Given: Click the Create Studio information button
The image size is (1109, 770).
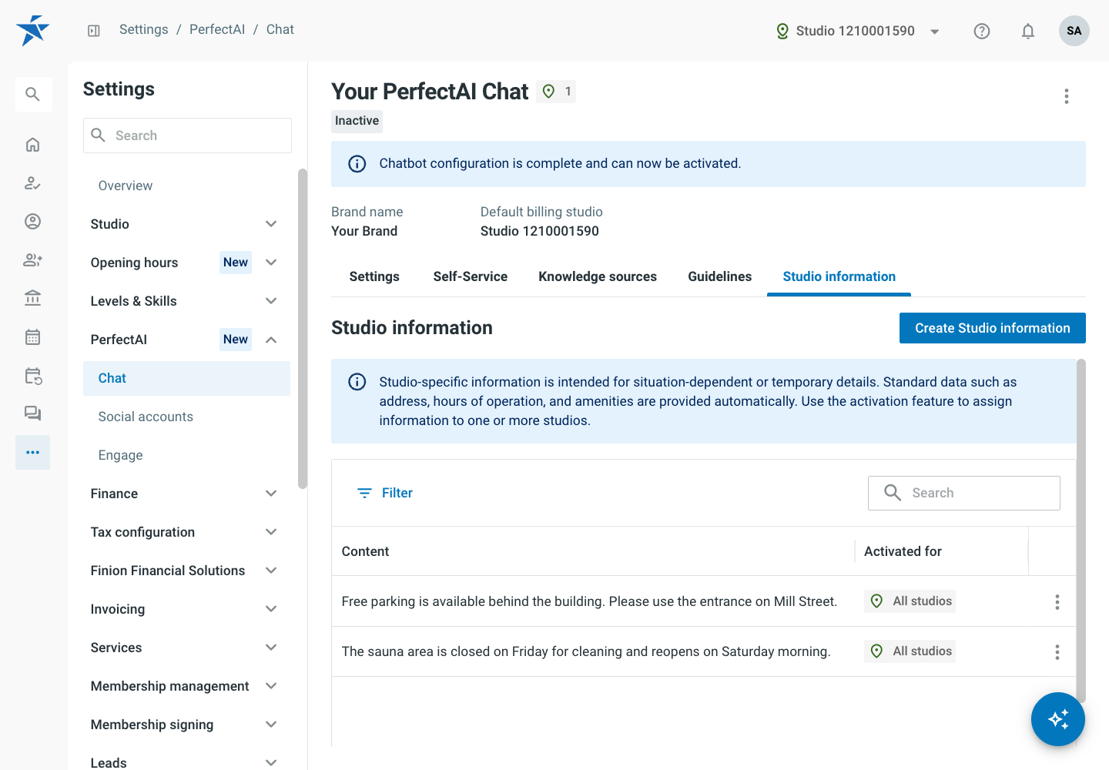Looking at the screenshot, I should [992, 328].
